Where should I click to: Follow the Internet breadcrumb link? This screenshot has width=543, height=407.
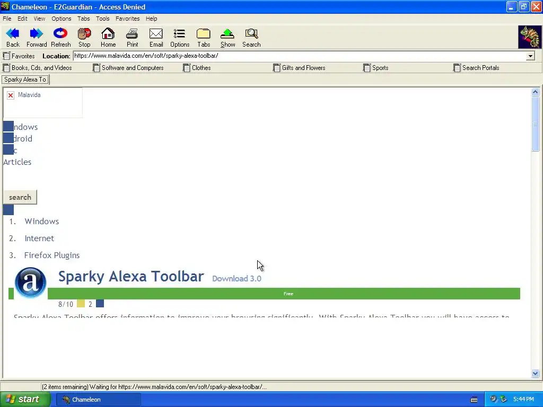click(39, 238)
